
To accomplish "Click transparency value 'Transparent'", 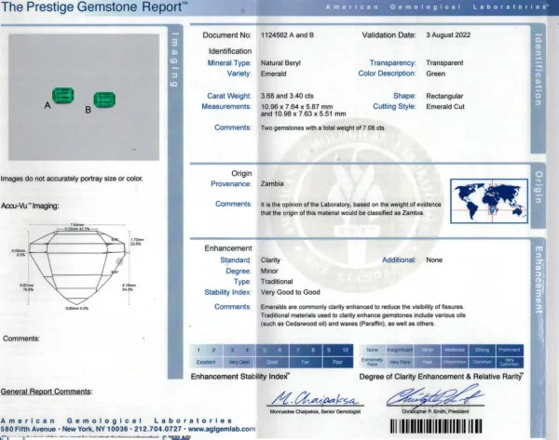I will click(x=444, y=62).
